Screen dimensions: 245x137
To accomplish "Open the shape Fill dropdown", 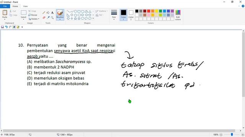I will (x=100, y=15).
